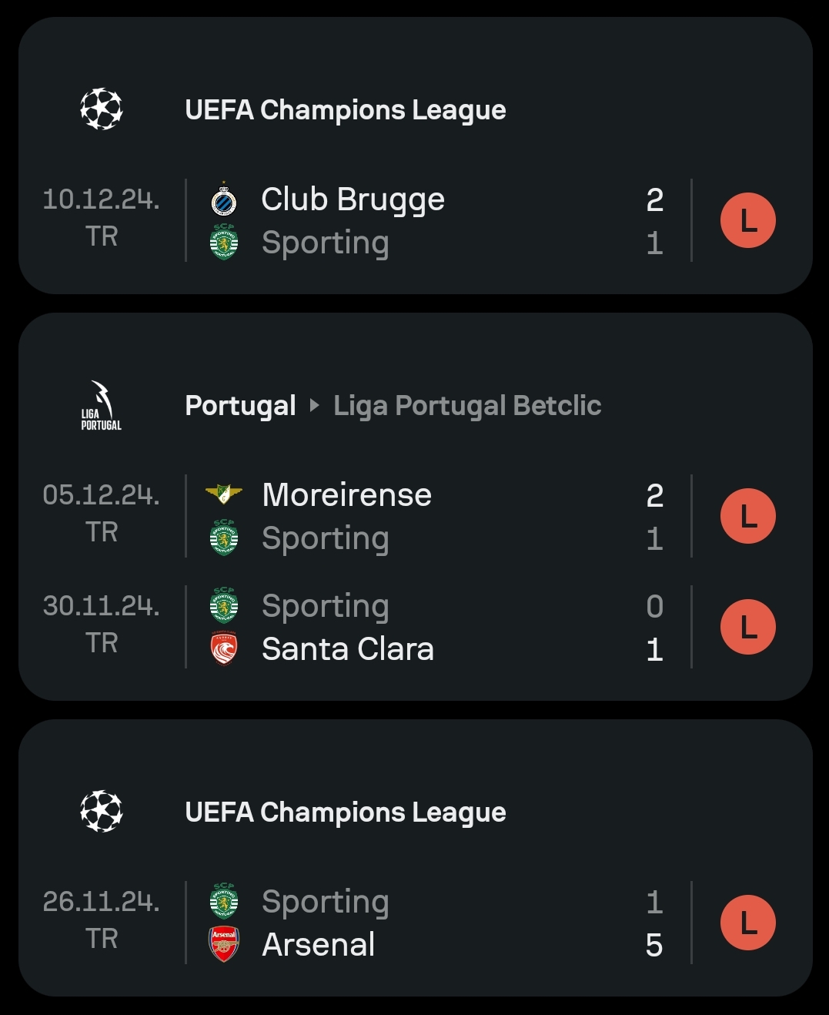Click loss badge for Arsenal match
Image resolution: width=829 pixels, height=1015 pixels.
(748, 923)
